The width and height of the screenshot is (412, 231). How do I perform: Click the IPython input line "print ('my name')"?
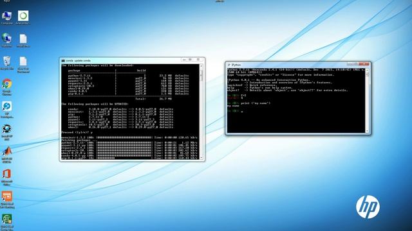pos(256,103)
